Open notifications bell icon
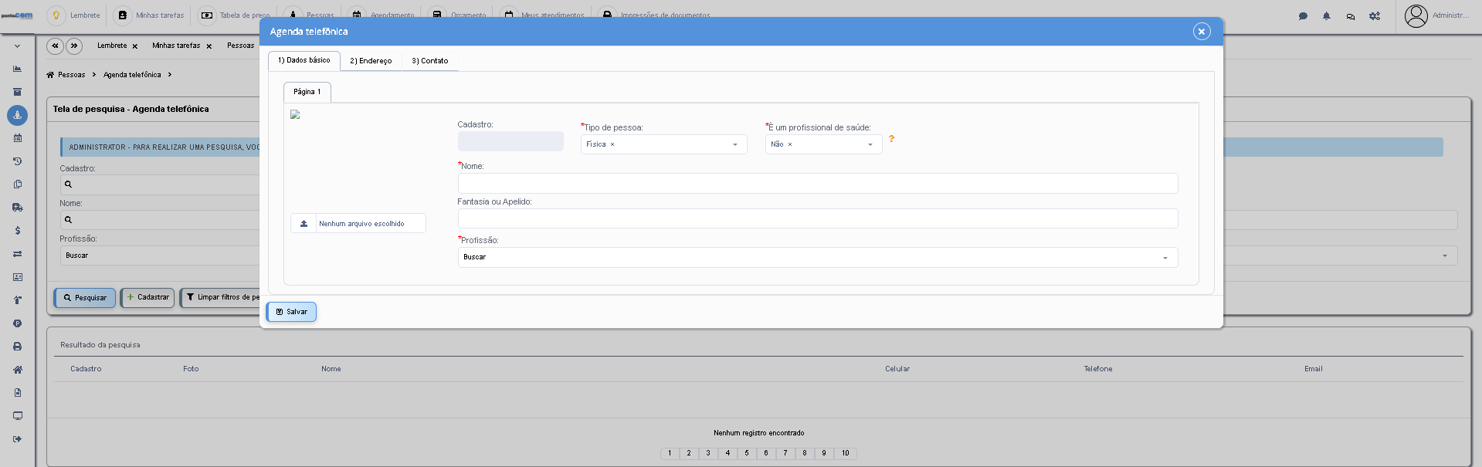1482x467 pixels. pos(1327,15)
